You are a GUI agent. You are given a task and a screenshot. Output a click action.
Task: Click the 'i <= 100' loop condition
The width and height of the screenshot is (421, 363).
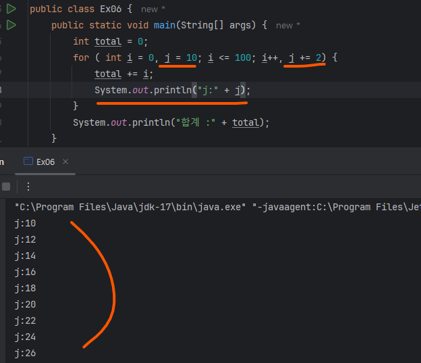coord(229,57)
